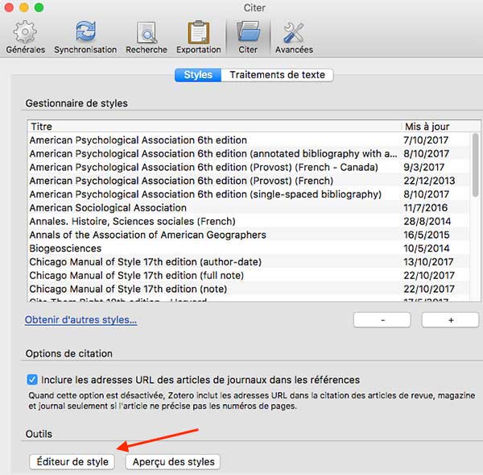Select APA 6th Provost French - Canada row

[x=248, y=167]
